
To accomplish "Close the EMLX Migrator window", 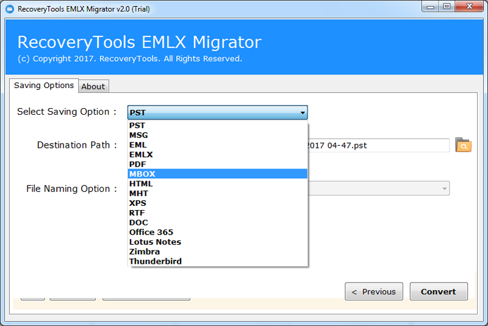I will pyautogui.click(x=469, y=7).
